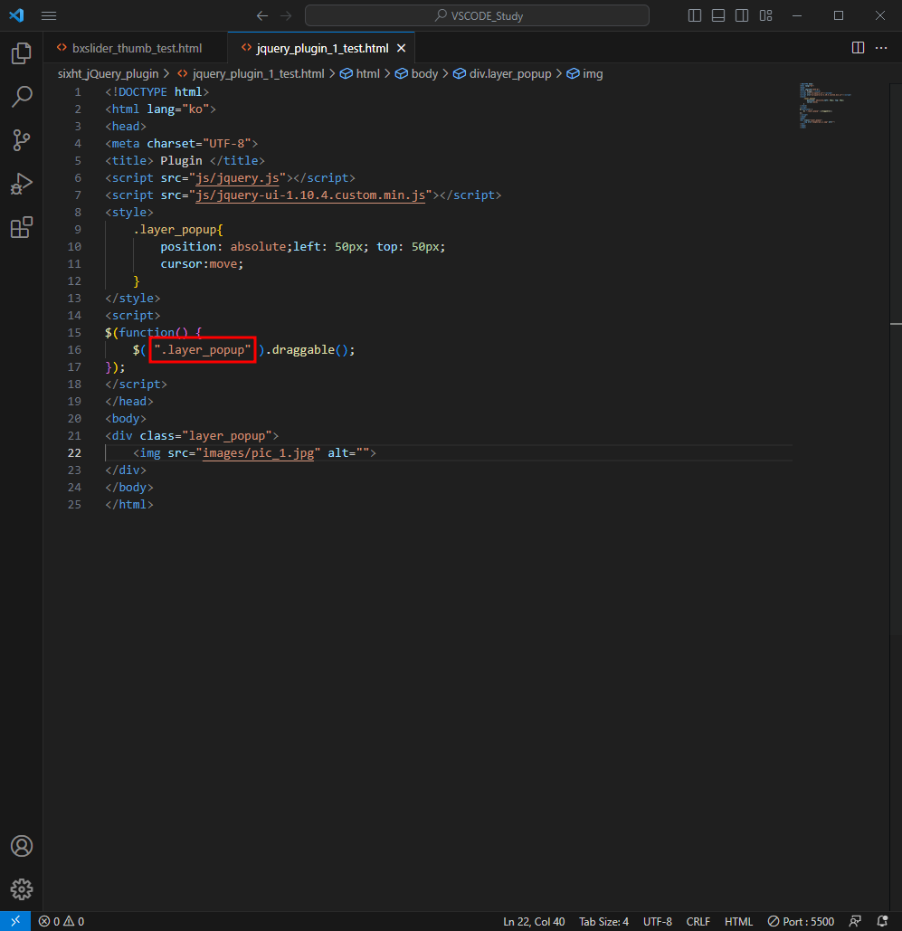
Task: Open the Extensions view
Action: point(22,227)
